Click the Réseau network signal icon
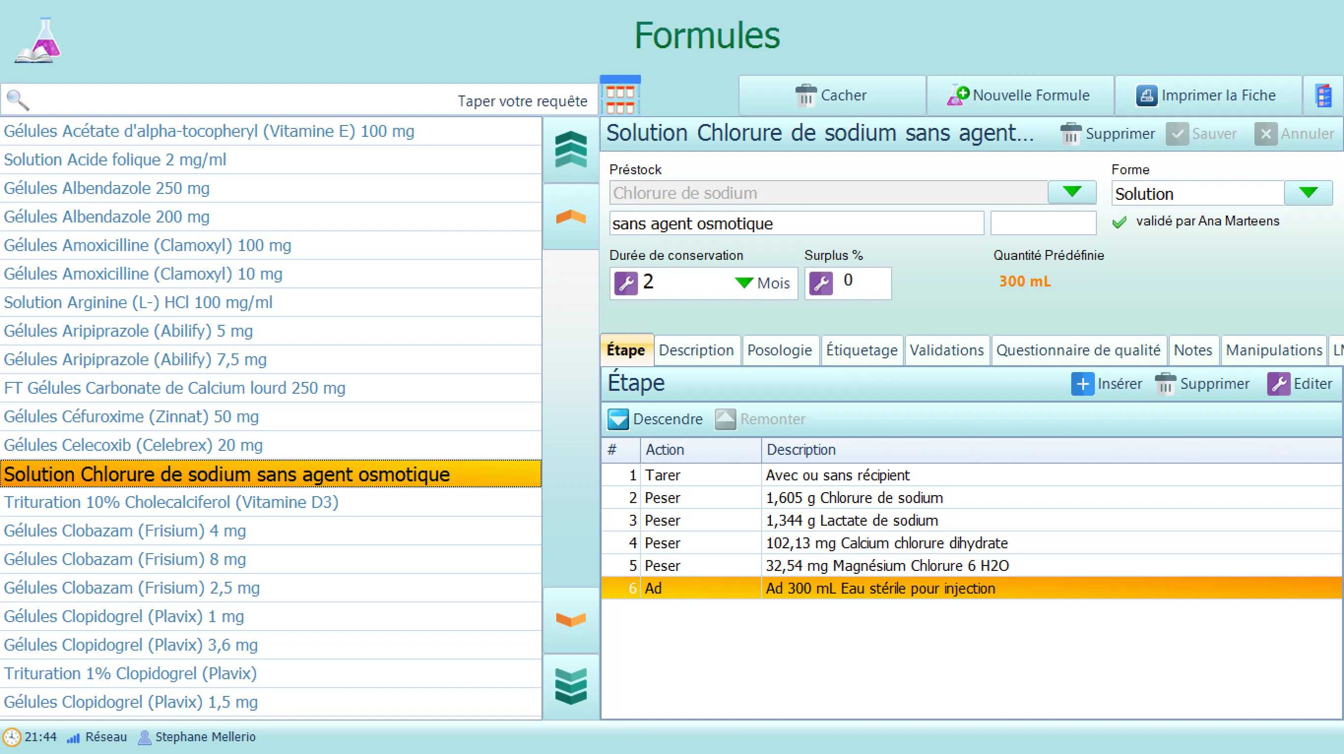The width and height of the screenshot is (1344, 754). click(73, 737)
